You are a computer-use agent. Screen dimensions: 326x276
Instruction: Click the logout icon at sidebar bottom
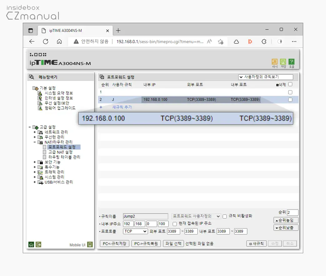pyautogui.click(x=38, y=244)
